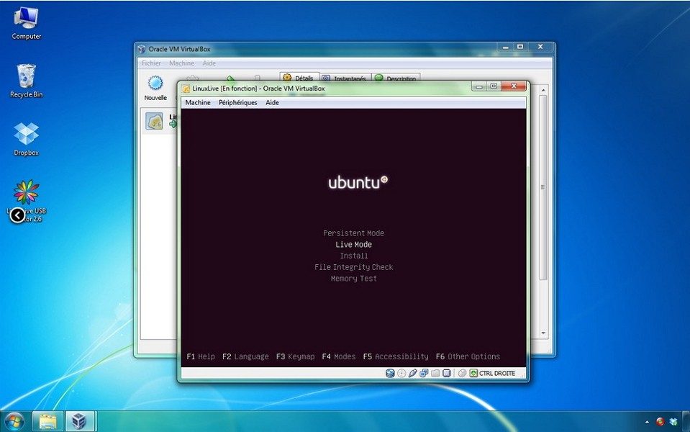Screen dimensions: 690x432
Task: Click the Nouvelle new machine icon
Action: point(155,84)
